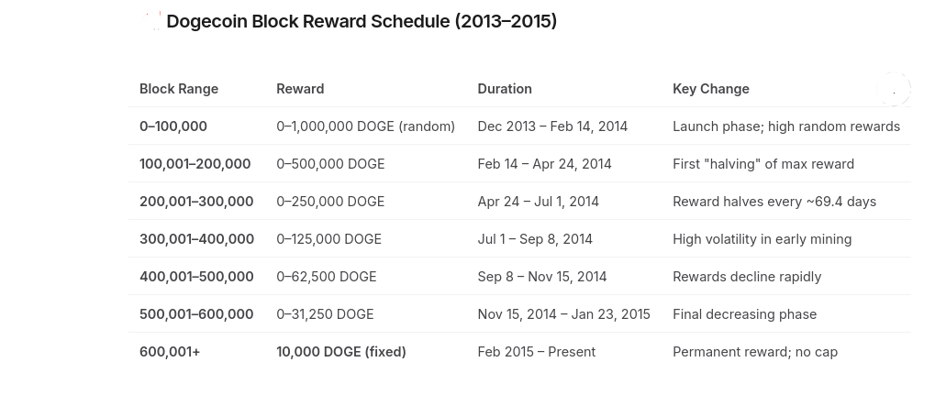946x417 pixels.
Task: Click the 10,000 DOGE (fixed) reward cell
Action: [341, 352]
